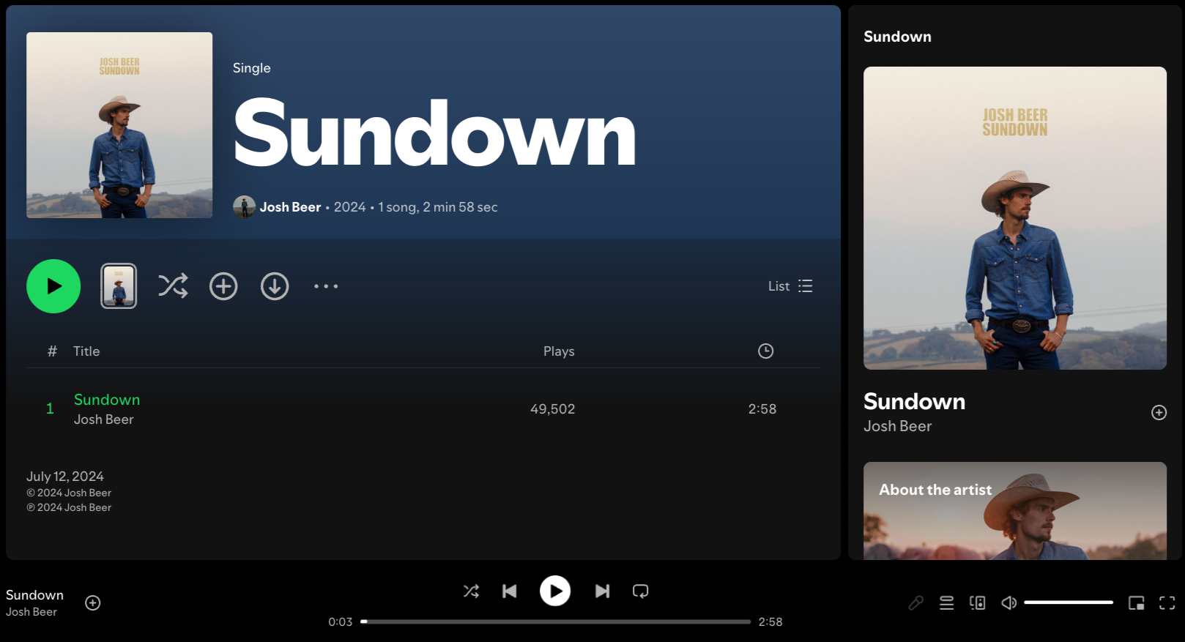Click the track duration 2:58 in row

click(x=762, y=409)
